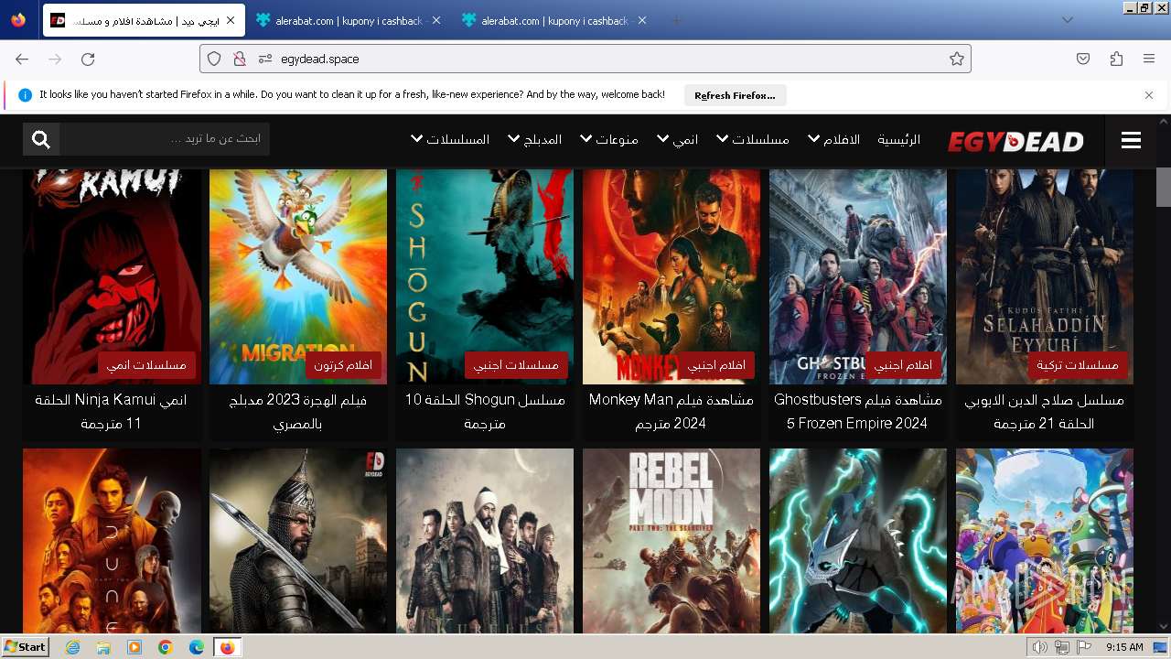Launch Microsoft Edge from taskbar
This screenshot has height=659, width=1171.
pos(197,647)
